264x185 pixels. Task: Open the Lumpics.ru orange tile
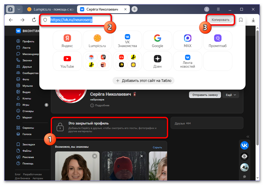[x=97, y=40]
